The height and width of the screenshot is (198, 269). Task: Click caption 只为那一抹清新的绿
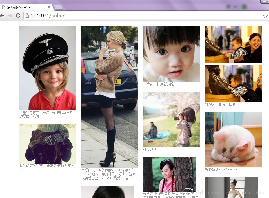pyautogui.click(x=159, y=84)
